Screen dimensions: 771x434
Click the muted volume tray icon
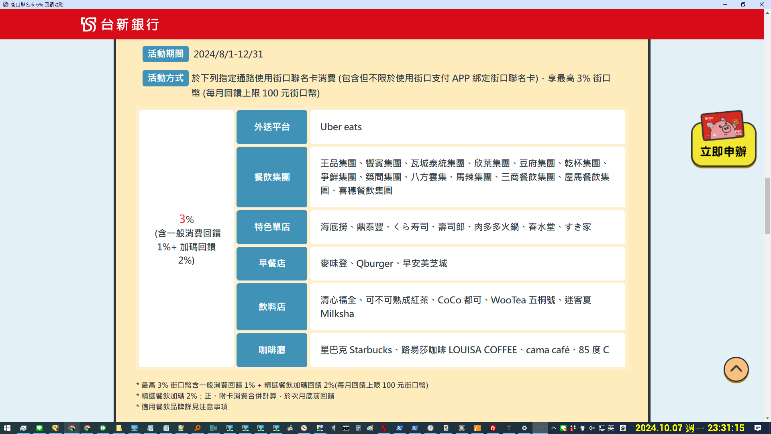pyautogui.click(x=592, y=428)
